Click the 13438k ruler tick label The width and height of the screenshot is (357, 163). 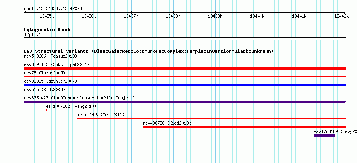tap(173, 16)
